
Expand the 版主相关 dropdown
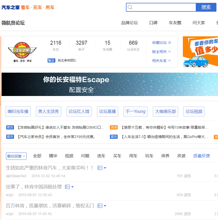162,52
